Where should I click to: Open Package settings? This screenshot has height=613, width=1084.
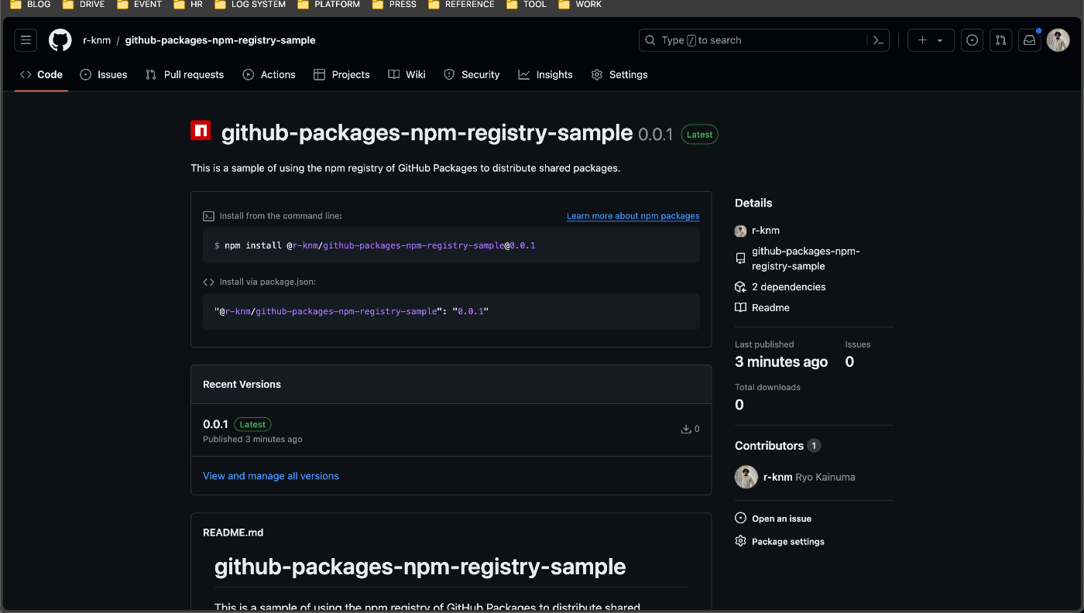788,542
